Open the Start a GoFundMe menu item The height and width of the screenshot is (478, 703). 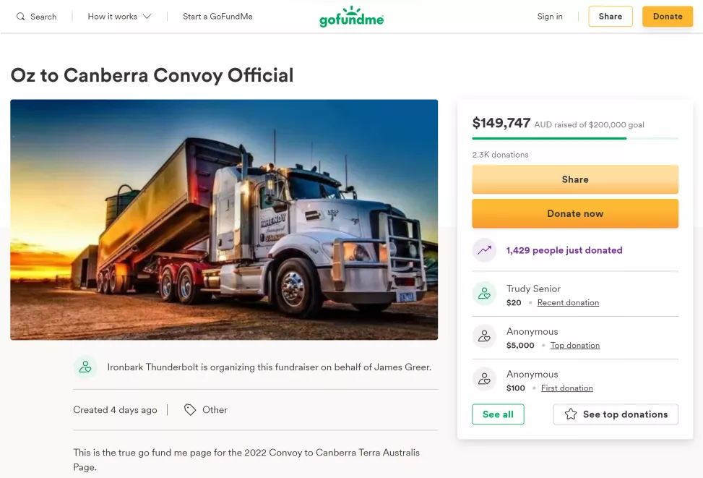tap(217, 17)
